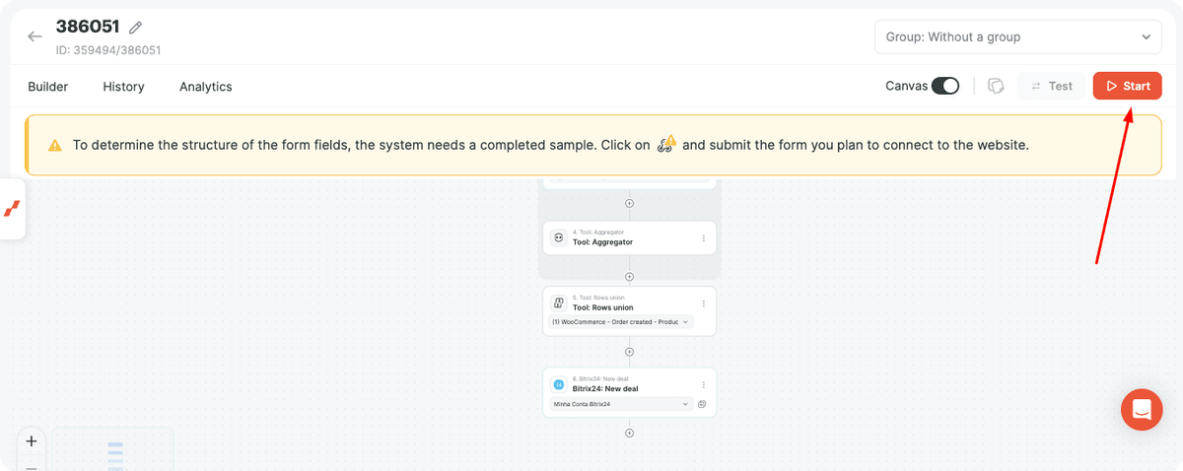Switch to the Analytics tab
The width and height of the screenshot is (1183, 471).
pos(206,87)
